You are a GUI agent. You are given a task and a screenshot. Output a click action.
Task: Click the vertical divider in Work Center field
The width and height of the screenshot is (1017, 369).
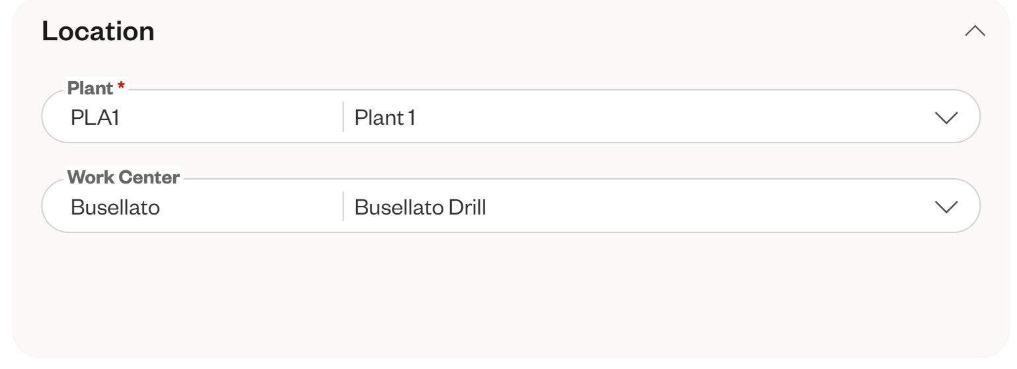coord(343,206)
